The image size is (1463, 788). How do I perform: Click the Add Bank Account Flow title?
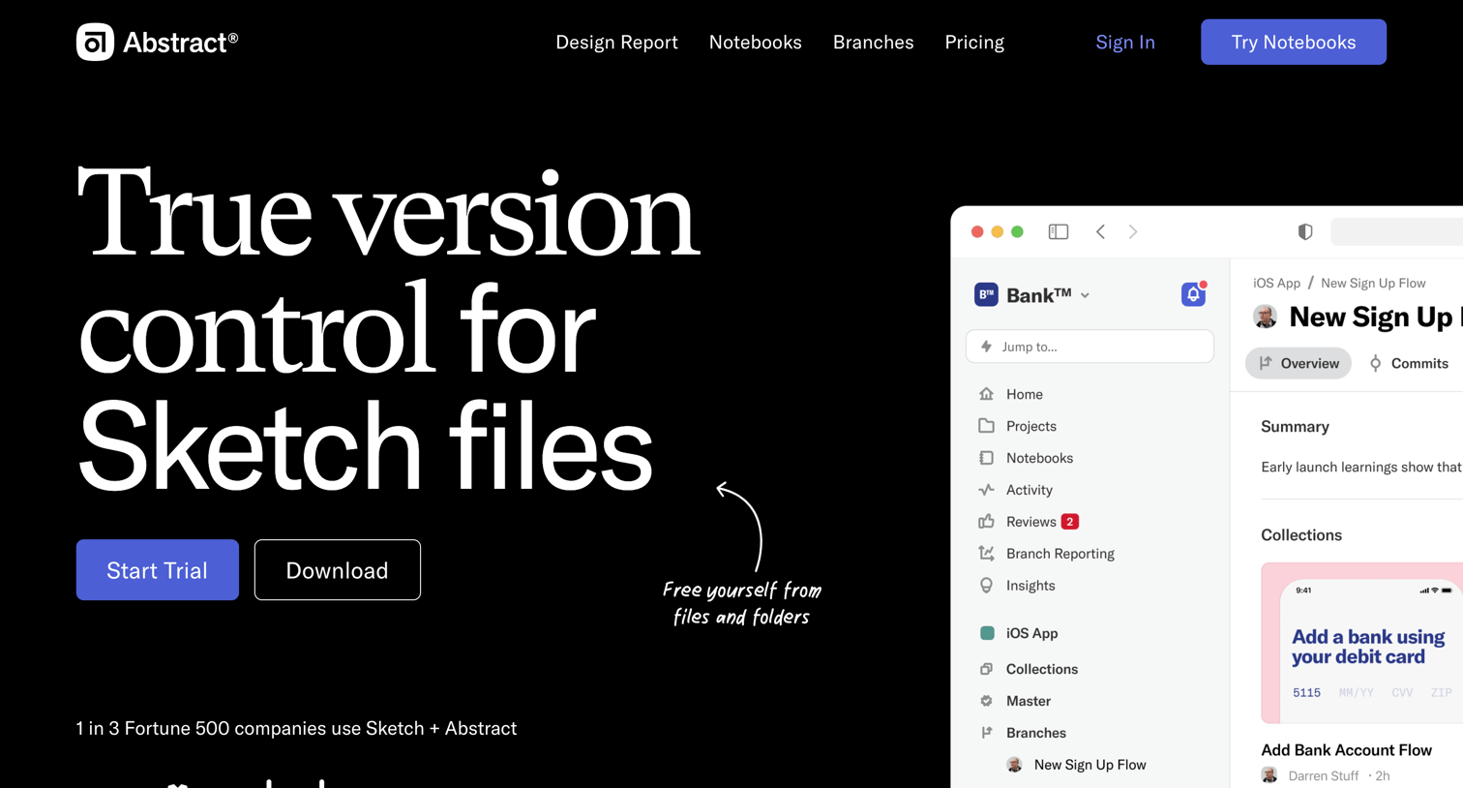coord(1346,749)
